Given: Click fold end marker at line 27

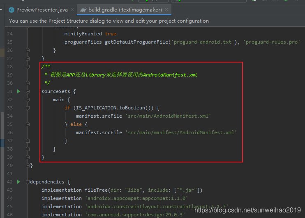Looking at the screenshot, I should pyautogui.click(x=28, y=58).
